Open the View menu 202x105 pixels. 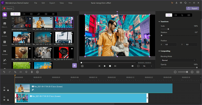point(62,3)
